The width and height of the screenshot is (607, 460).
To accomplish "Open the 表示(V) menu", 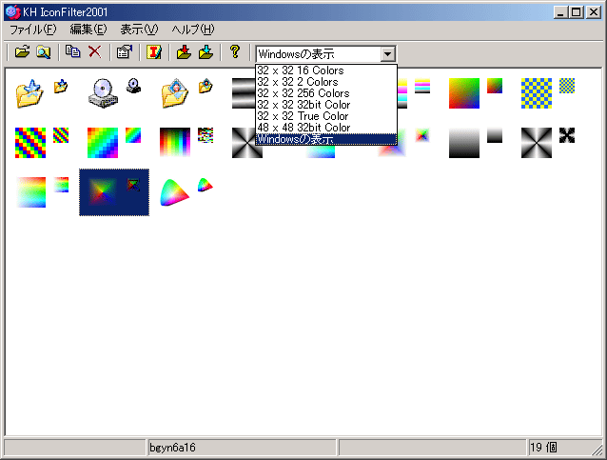I will click(x=139, y=30).
